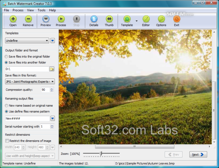Click the Remove toolbar icon
The image size is (219, 168).
28,19
